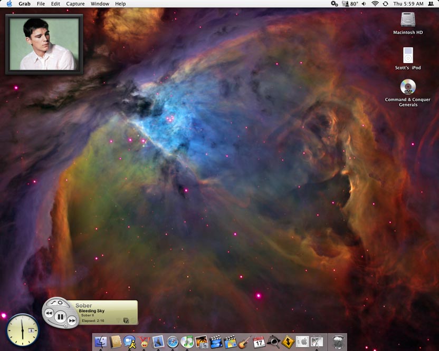Open the volume menu bar icon
The width and height of the screenshot is (439, 351).
click(x=364, y=4)
